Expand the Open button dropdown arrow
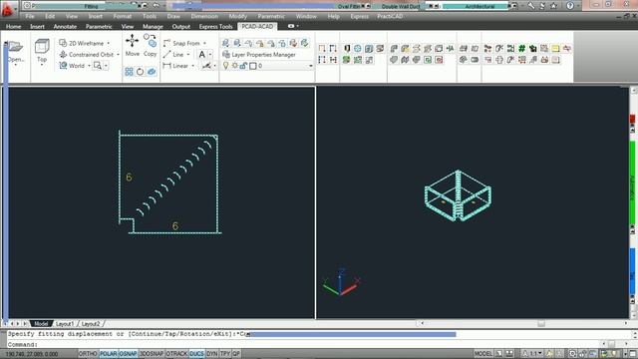Viewport: 638px width, 359px height. click(16, 65)
